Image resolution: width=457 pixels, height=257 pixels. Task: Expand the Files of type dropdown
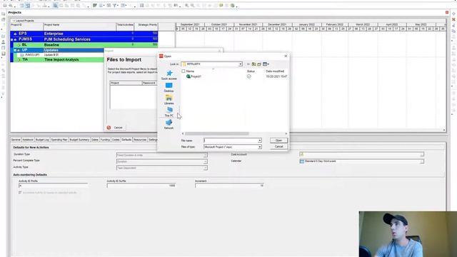coord(259,147)
